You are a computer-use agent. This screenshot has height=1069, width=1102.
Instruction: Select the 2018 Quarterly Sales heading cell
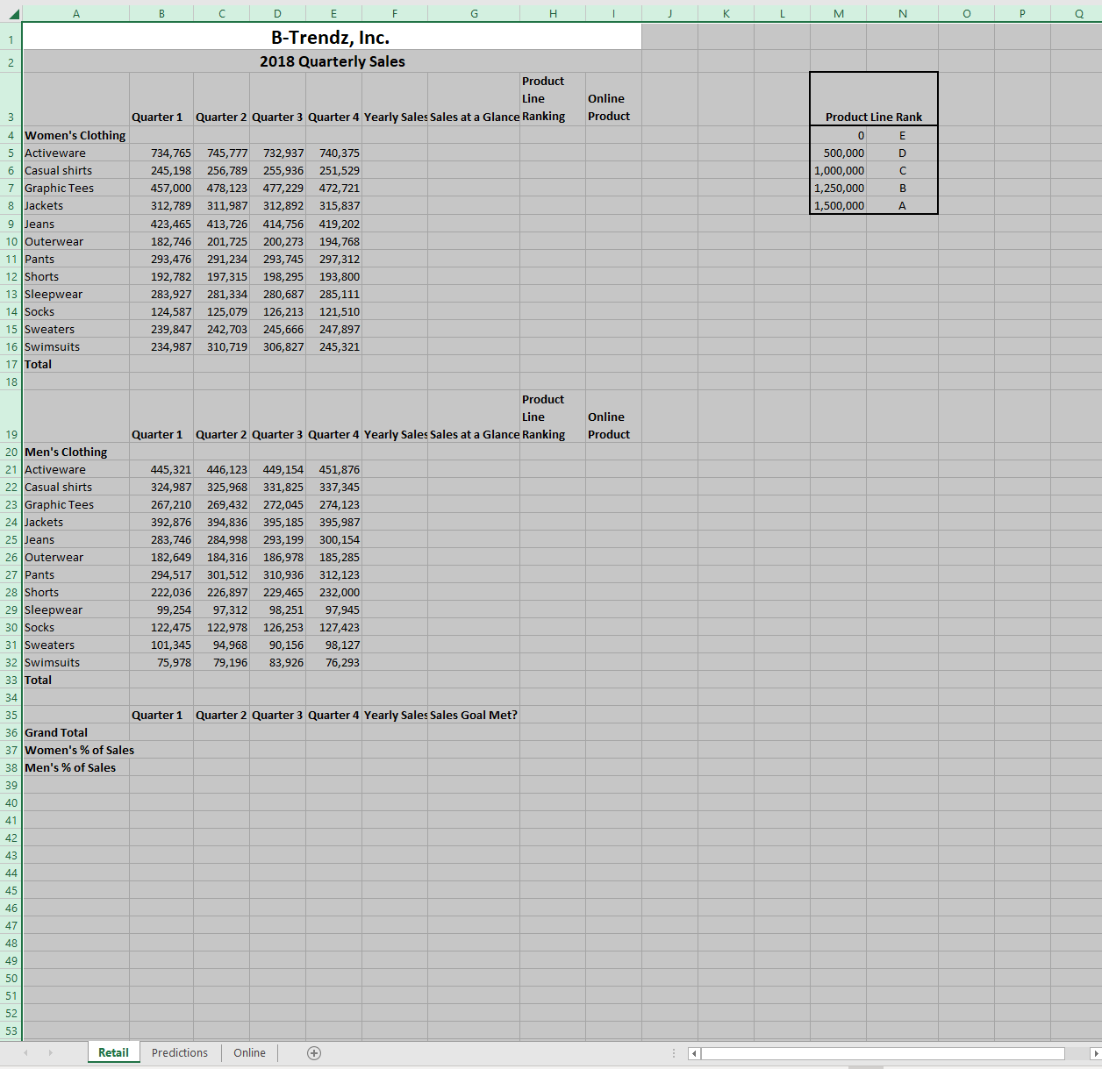pos(332,61)
